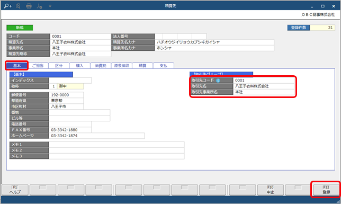
Task: Click the 都道府県 field showing 東京都
Action: tap(66, 101)
